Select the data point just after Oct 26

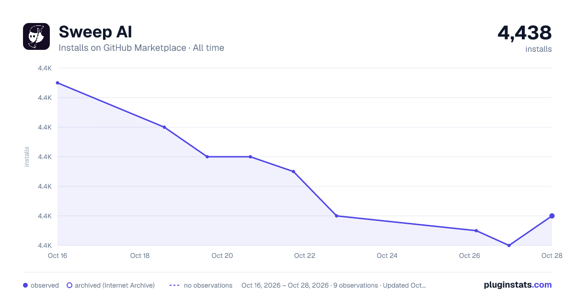(x=476, y=231)
